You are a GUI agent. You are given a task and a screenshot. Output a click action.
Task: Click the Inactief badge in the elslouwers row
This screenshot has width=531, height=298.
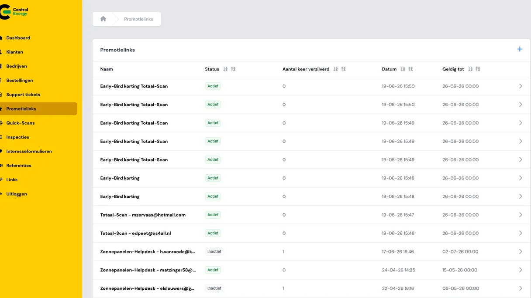pos(214,288)
